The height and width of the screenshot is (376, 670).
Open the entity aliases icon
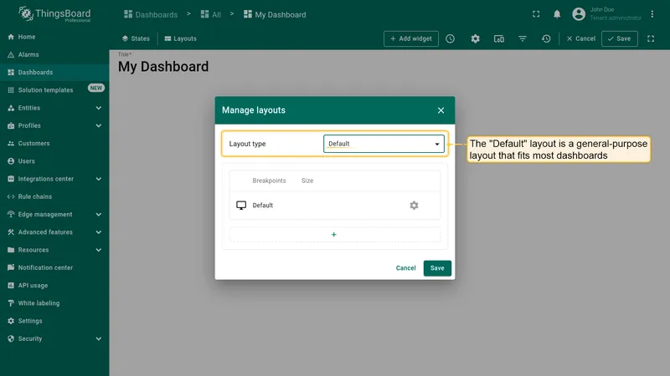pyautogui.click(x=498, y=38)
